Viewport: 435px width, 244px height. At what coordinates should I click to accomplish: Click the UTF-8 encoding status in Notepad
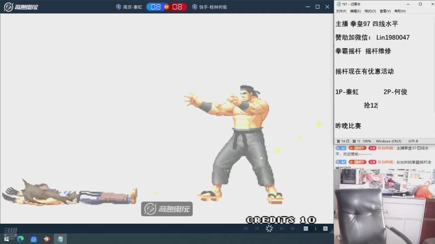pyautogui.click(x=413, y=141)
